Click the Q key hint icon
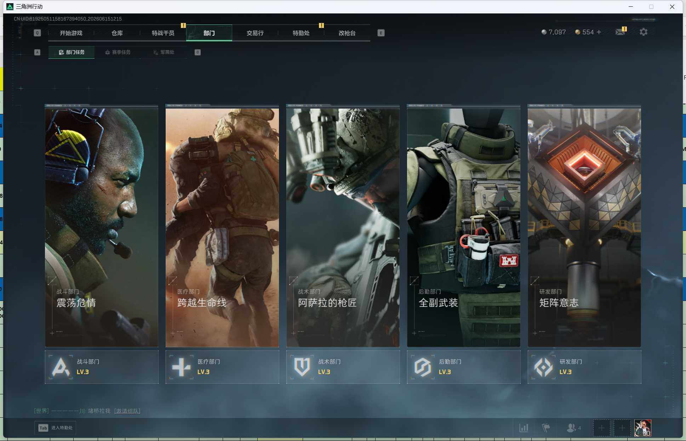The width and height of the screenshot is (686, 441). tap(37, 33)
